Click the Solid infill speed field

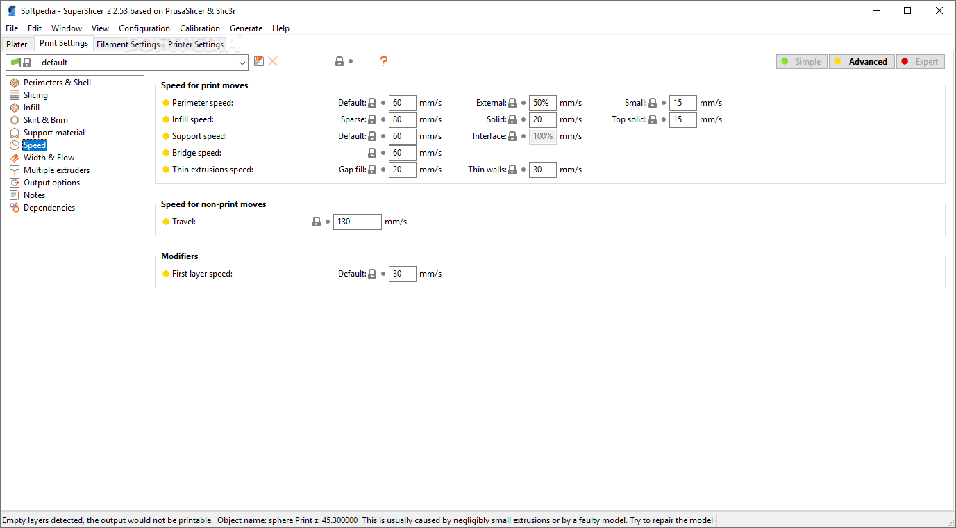(543, 119)
